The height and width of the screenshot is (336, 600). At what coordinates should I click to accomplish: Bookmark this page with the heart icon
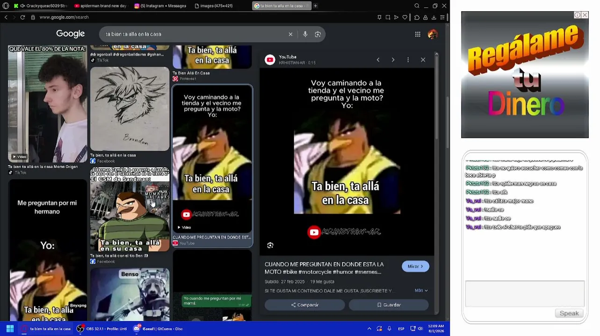coord(405,17)
